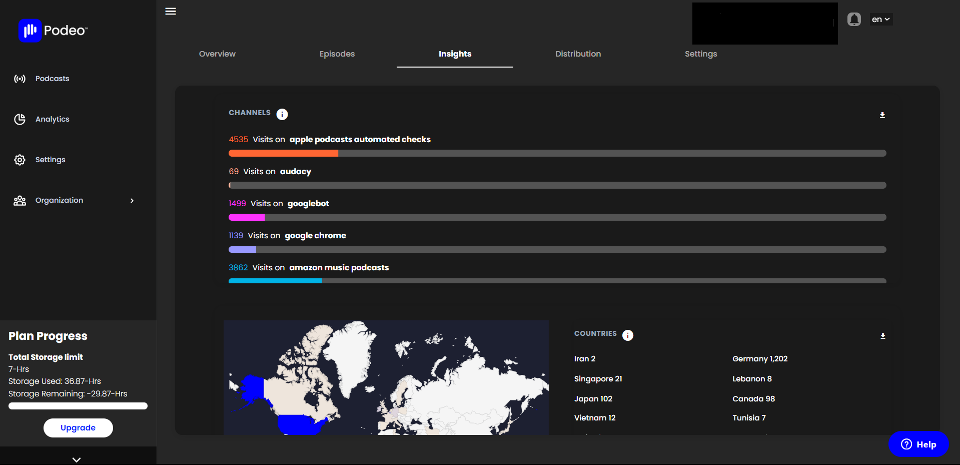Click the Upgrade button
This screenshot has height=465, width=960.
coord(78,428)
